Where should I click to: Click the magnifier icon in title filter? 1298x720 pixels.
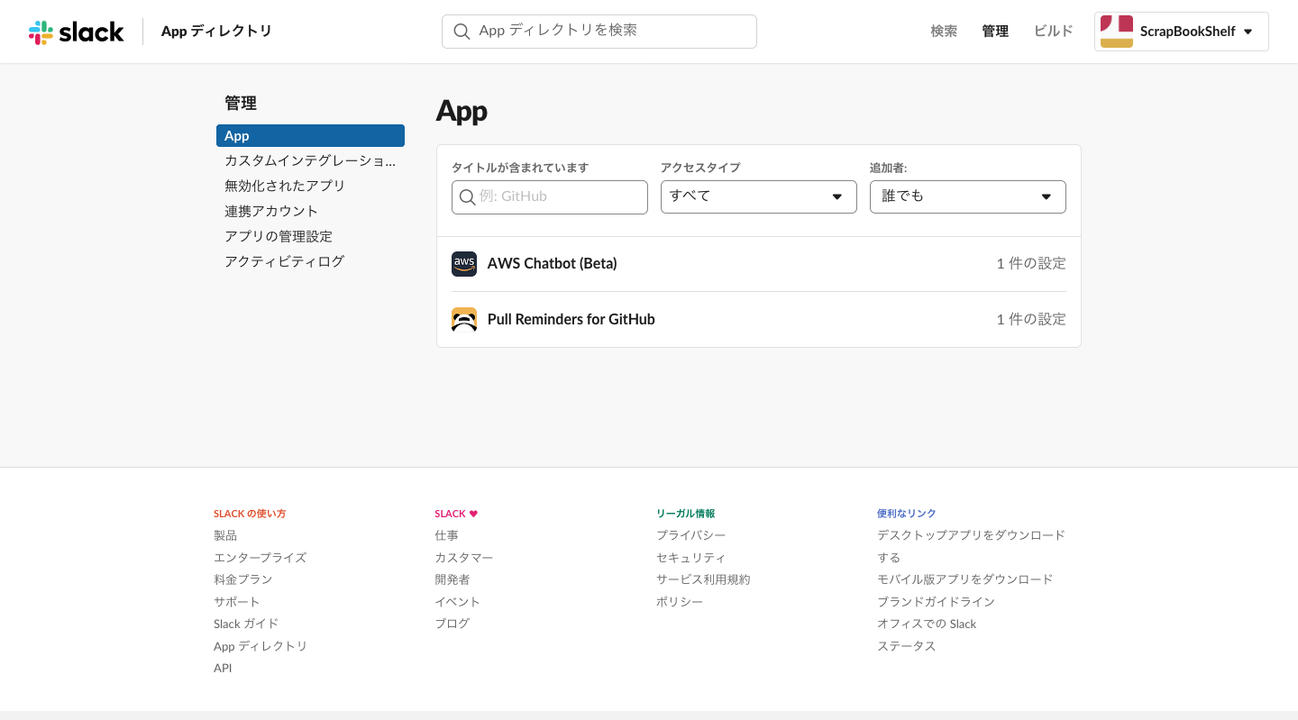click(467, 197)
